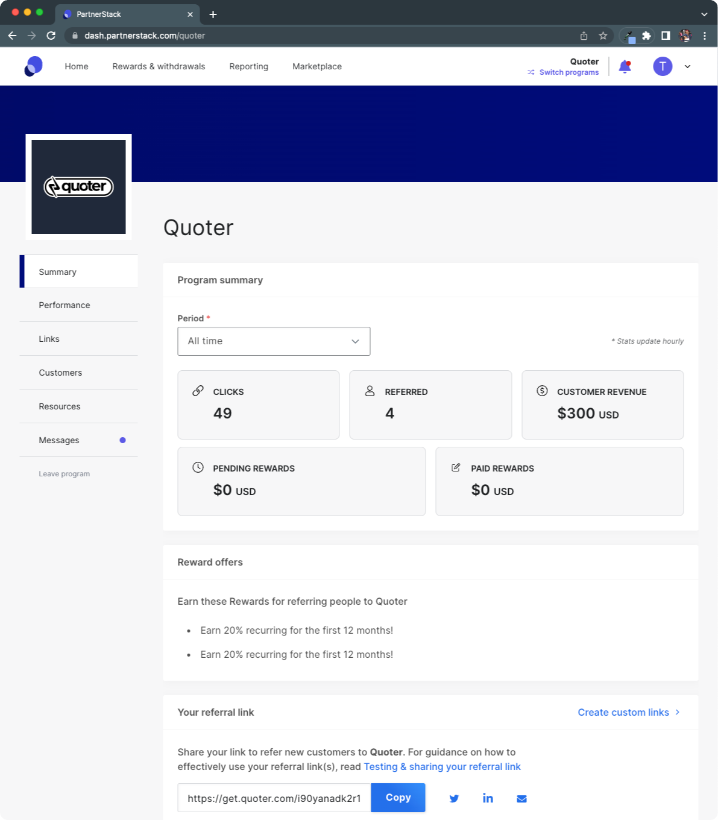Open browser side panel icon
The height and width of the screenshot is (820, 718).
(x=666, y=36)
